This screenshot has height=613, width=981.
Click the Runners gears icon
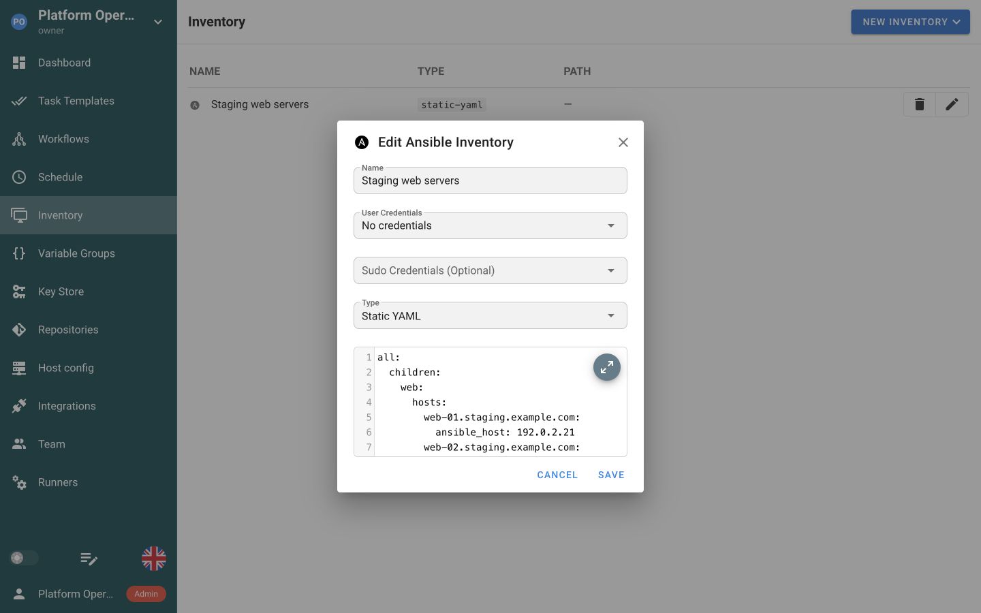(19, 482)
